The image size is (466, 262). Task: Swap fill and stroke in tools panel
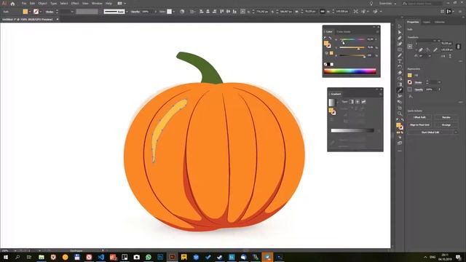[x=403, y=119]
